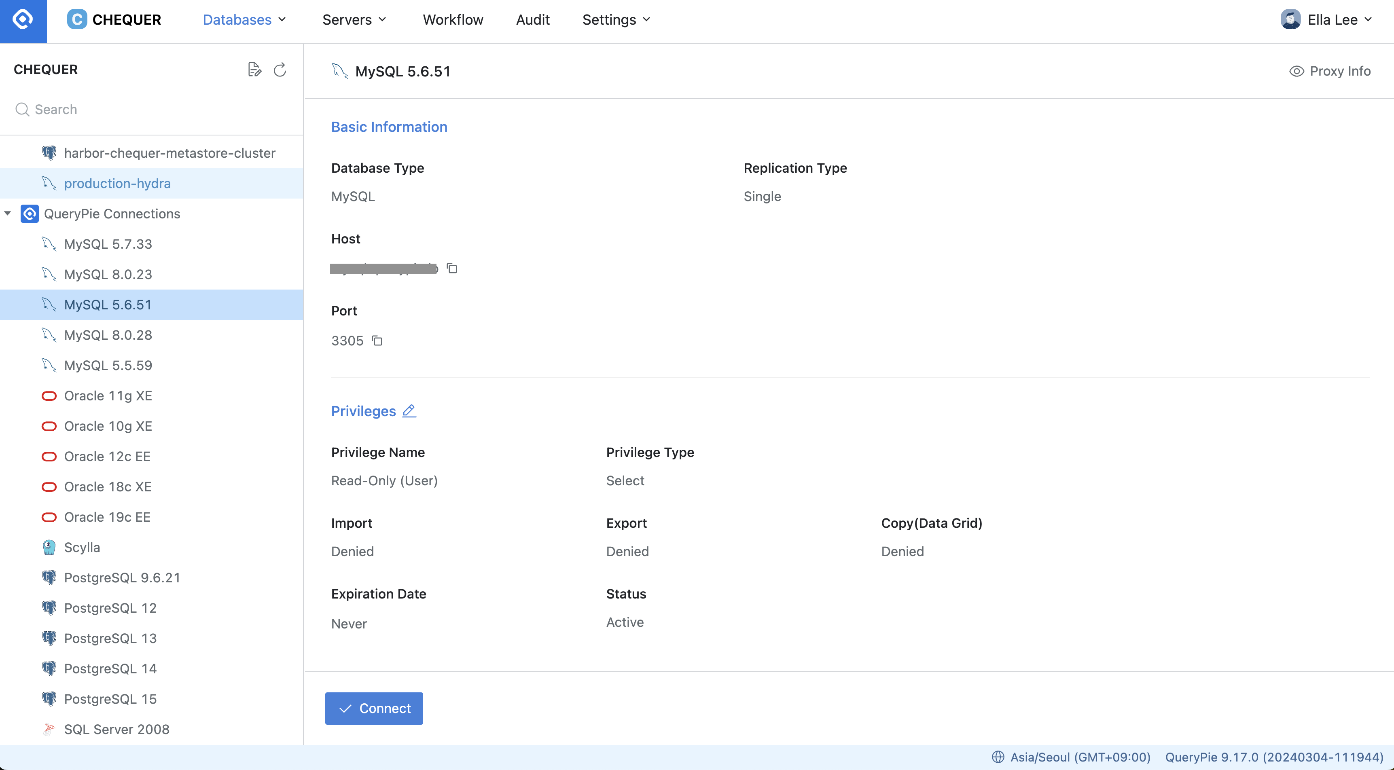Select PostgreSQL 14 connection
The image size is (1394, 770).
click(x=152, y=668)
